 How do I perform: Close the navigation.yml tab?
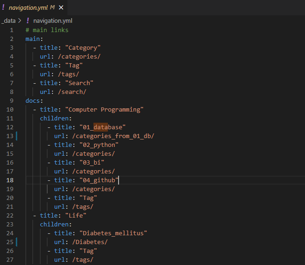pyautogui.click(x=61, y=7)
